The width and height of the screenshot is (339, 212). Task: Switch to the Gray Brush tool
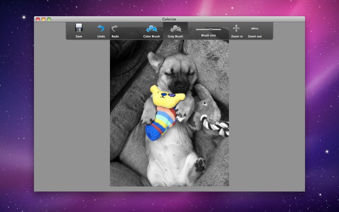click(175, 29)
